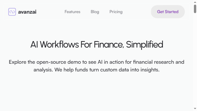Go to the Blog page link
The width and height of the screenshot is (197, 111).
point(95,12)
